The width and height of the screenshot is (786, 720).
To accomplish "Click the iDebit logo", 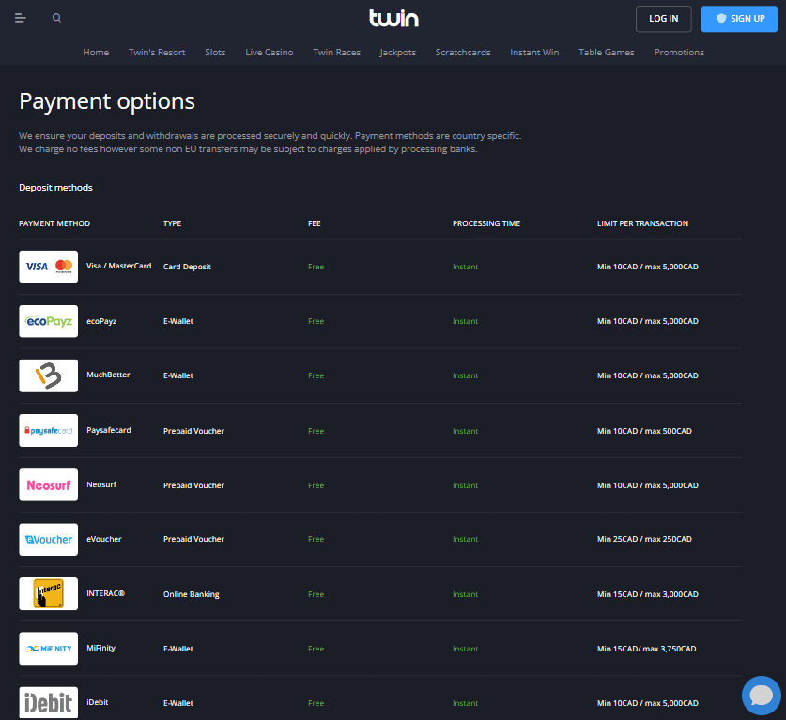I will point(49,702).
